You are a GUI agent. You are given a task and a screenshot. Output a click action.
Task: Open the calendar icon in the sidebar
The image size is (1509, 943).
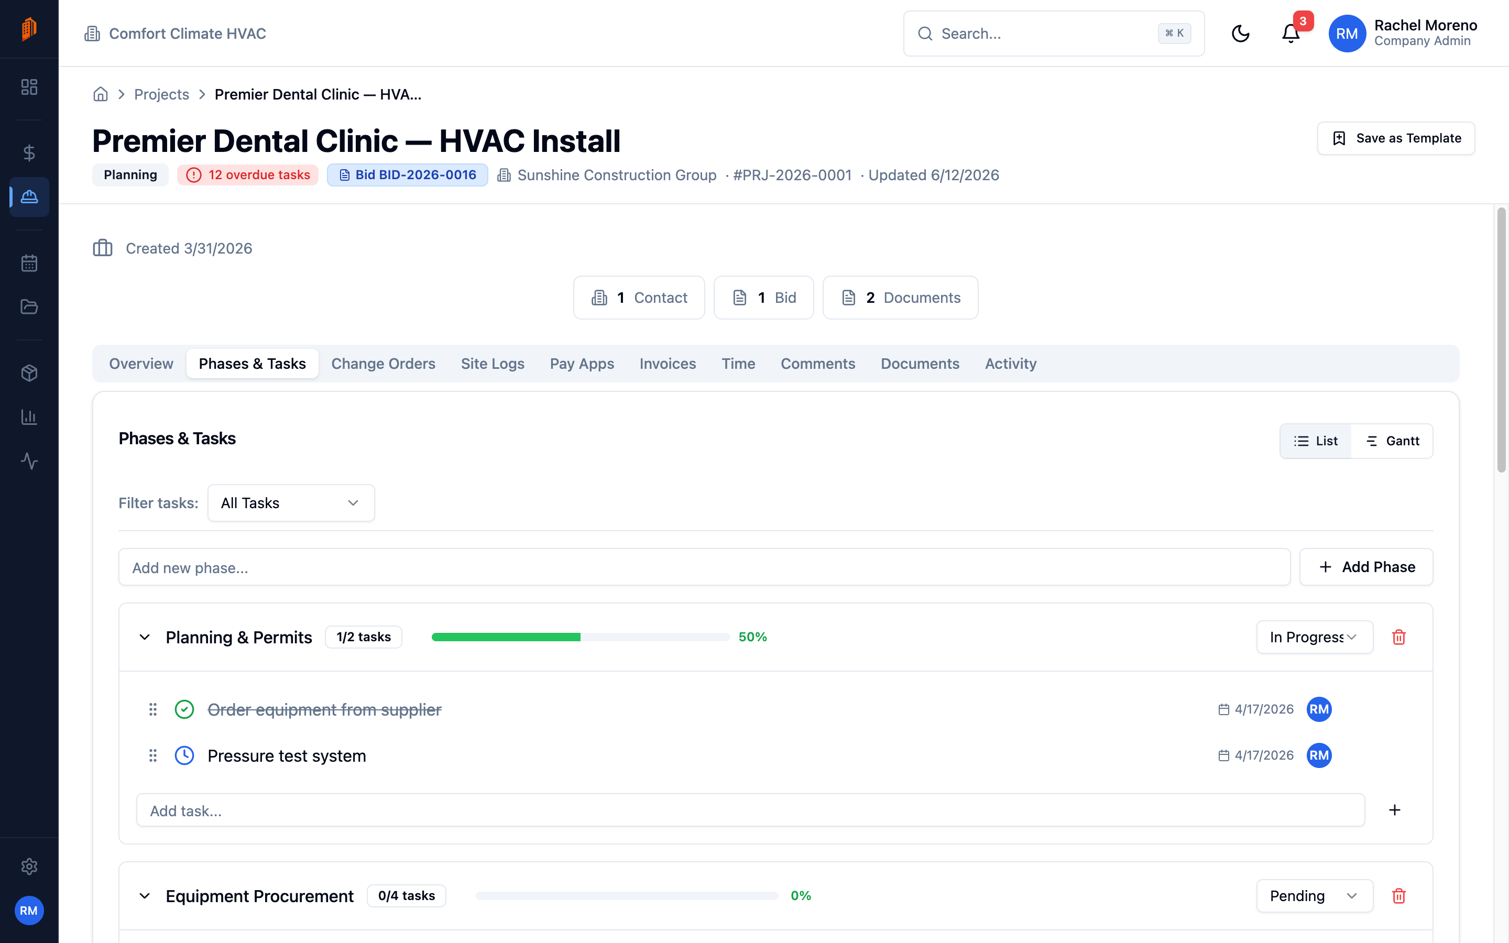29,263
